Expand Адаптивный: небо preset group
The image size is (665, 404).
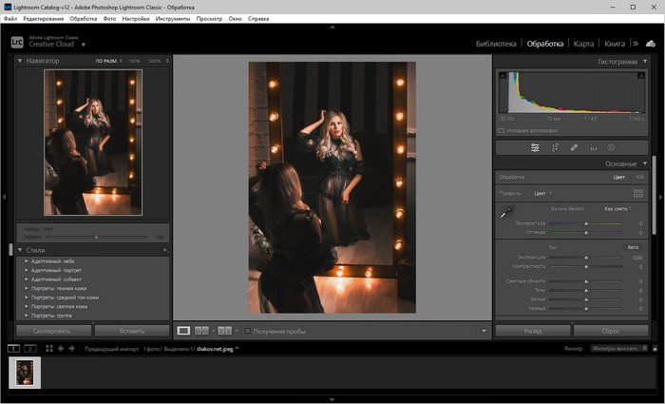[27, 261]
